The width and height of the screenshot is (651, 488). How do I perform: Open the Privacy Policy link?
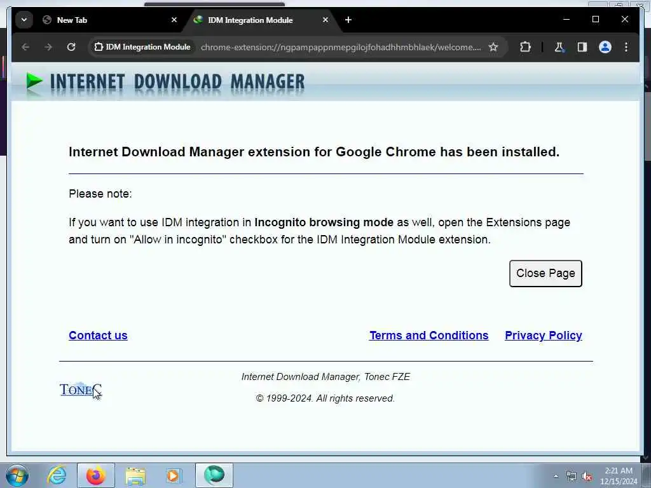click(543, 335)
